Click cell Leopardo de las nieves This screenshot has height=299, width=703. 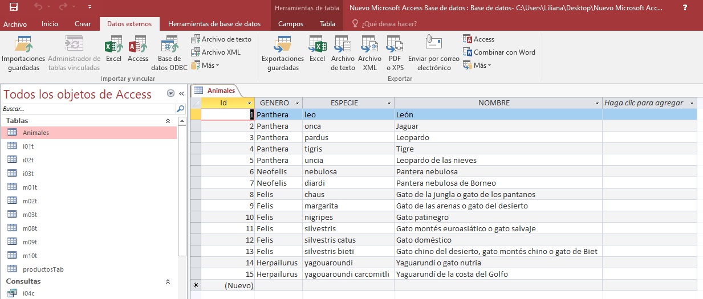tap(498, 160)
